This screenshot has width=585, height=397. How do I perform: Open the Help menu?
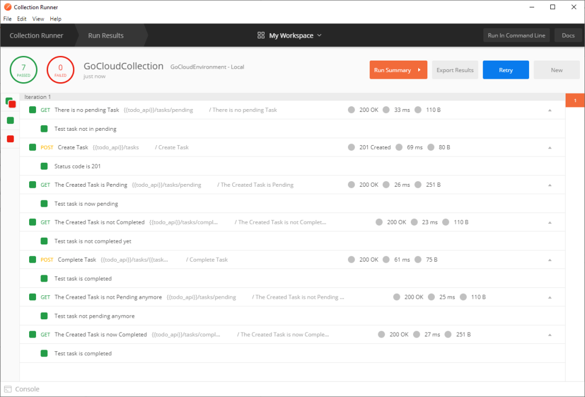55,19
